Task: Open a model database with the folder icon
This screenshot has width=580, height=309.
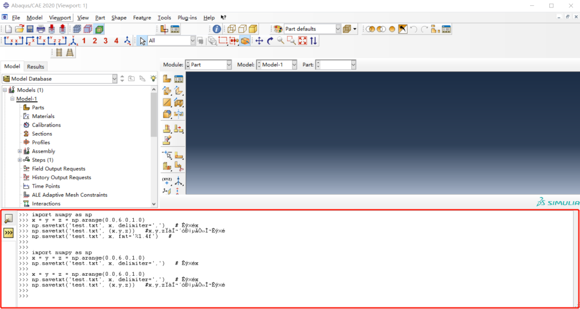Action: [19, 29]
